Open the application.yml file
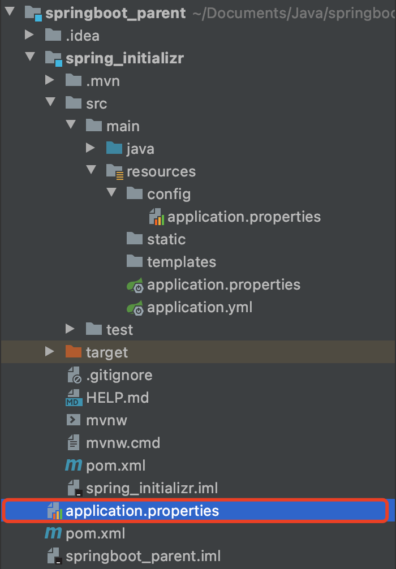This screenshot has width=396, height=569. click(200, 307)
